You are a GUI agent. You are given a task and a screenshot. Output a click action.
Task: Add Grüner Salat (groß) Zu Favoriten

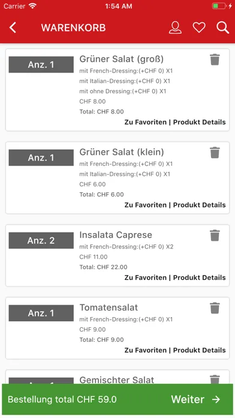coord(145,122)
